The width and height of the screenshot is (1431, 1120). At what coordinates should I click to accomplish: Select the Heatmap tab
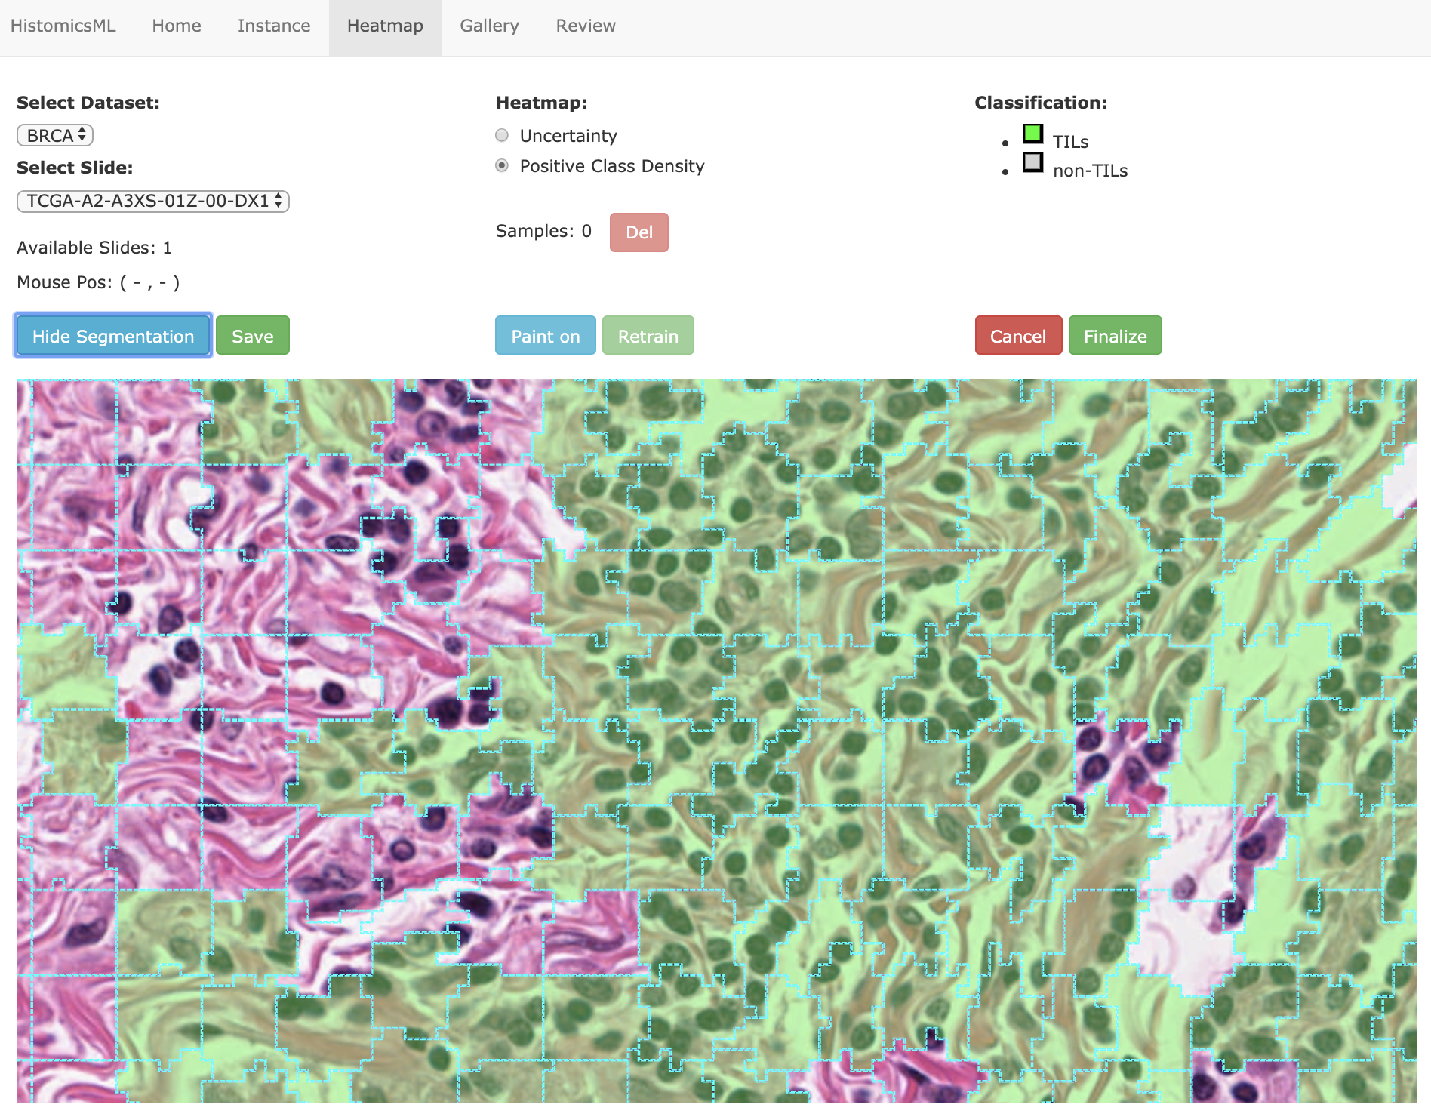click(385, 26)
